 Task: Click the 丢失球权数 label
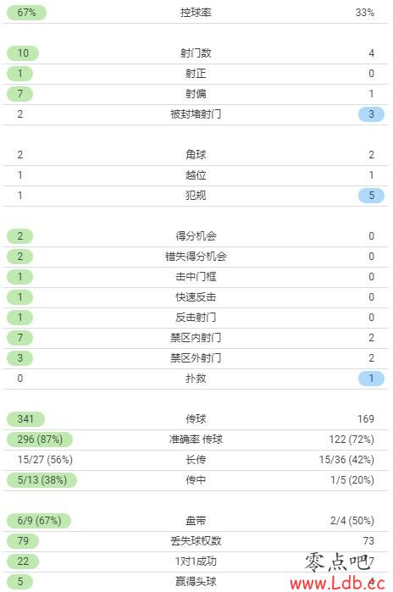coord(196,541)
